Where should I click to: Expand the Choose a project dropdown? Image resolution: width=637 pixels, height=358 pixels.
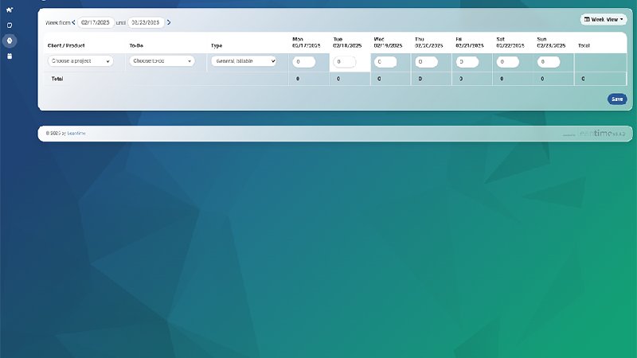[x=80, y=61]
